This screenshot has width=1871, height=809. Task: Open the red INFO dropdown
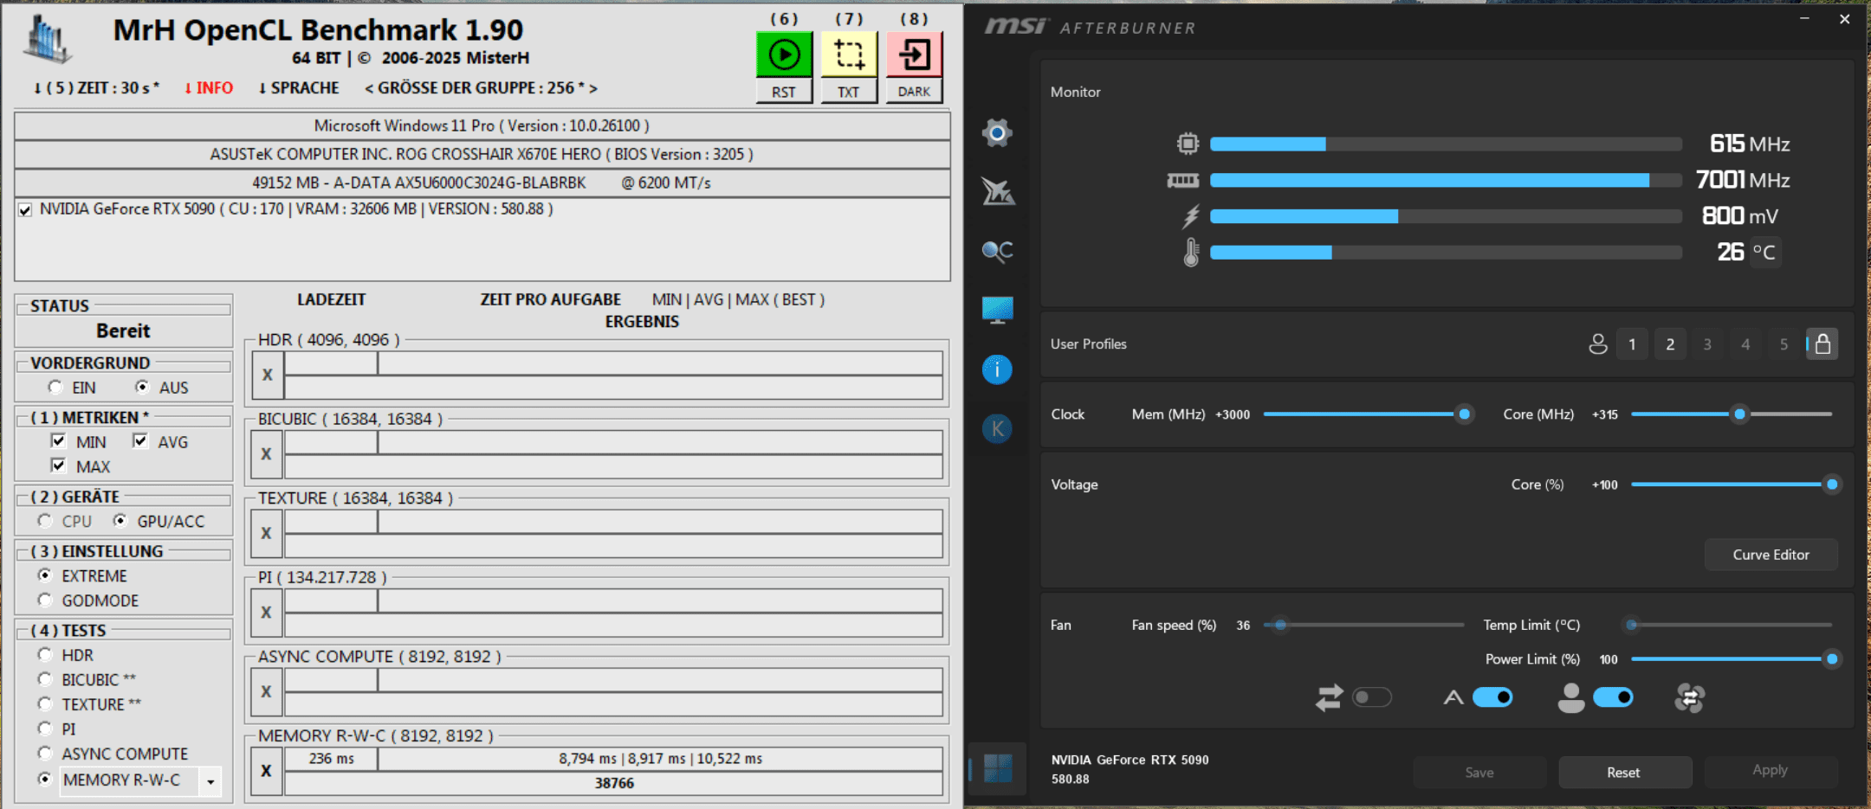pyautogui.click(x=208, y=88)
